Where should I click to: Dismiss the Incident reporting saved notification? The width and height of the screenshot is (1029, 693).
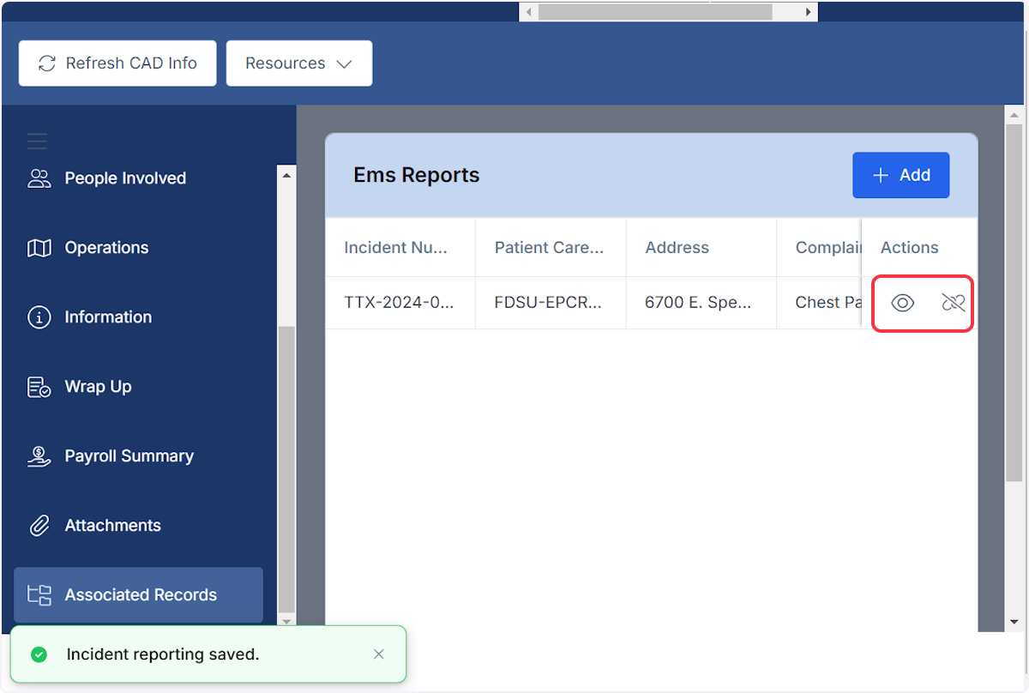(x=379, y=654)
